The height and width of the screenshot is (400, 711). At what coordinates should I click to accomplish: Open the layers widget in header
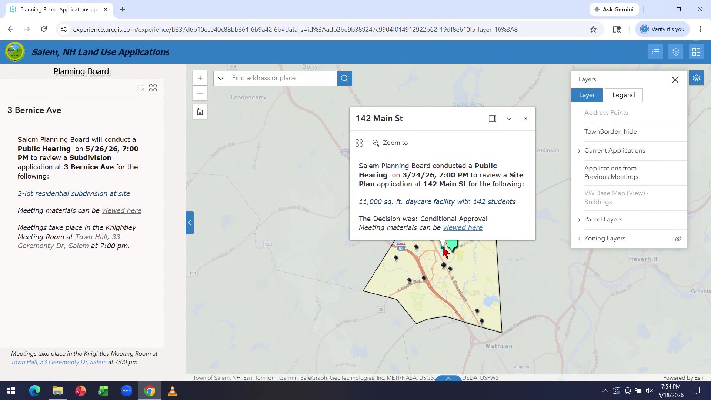tap(676, 52)
